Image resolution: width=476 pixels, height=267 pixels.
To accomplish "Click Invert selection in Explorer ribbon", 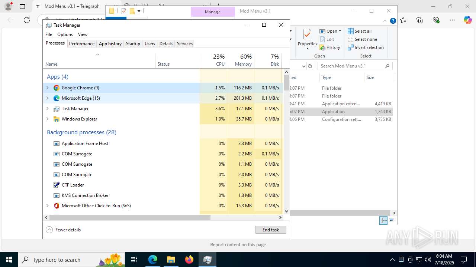I will pyautogui.click(x=366, y=47).
